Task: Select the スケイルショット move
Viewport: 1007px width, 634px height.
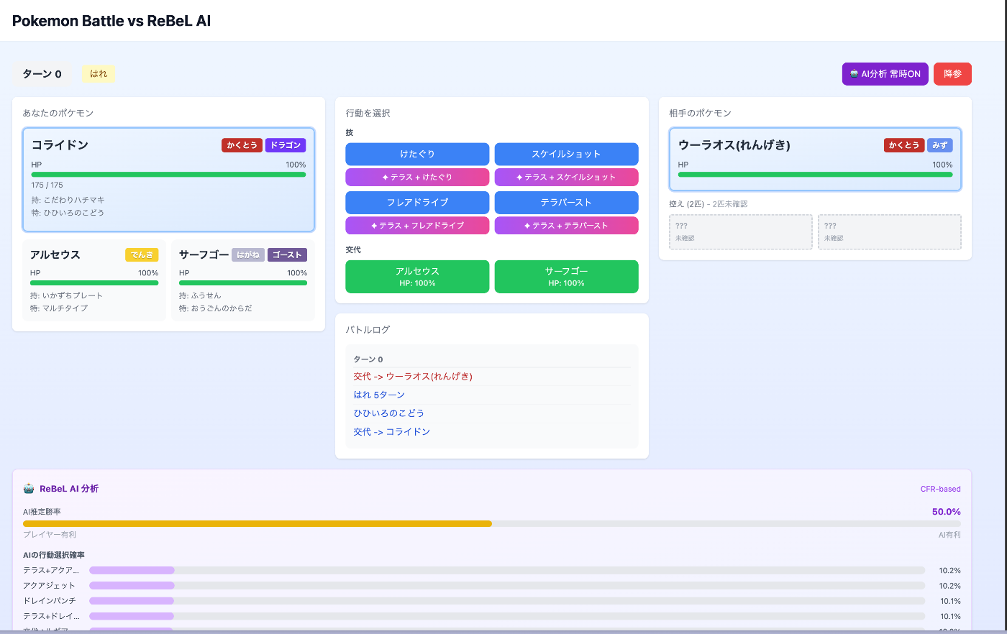Action: [x=566, y=154]
